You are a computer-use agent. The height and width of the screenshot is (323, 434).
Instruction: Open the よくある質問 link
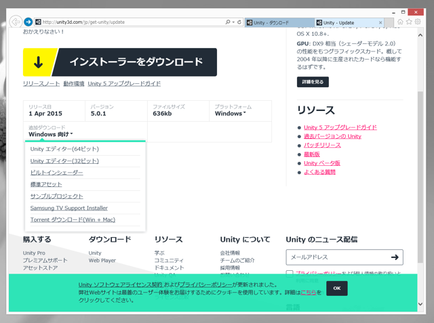click(319, 172)
